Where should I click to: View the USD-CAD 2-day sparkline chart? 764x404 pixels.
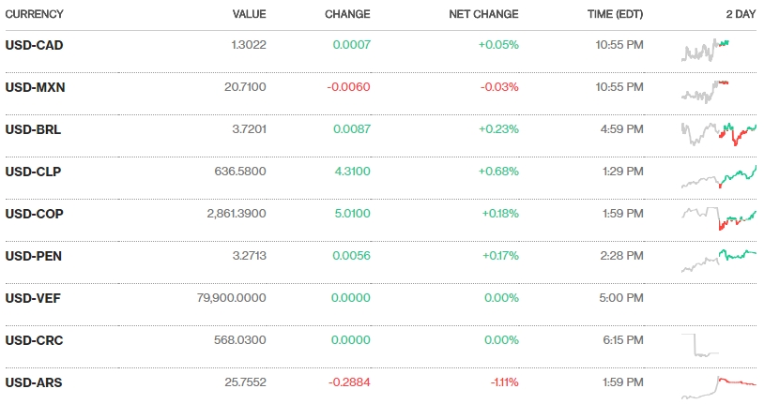click(706, 49)
